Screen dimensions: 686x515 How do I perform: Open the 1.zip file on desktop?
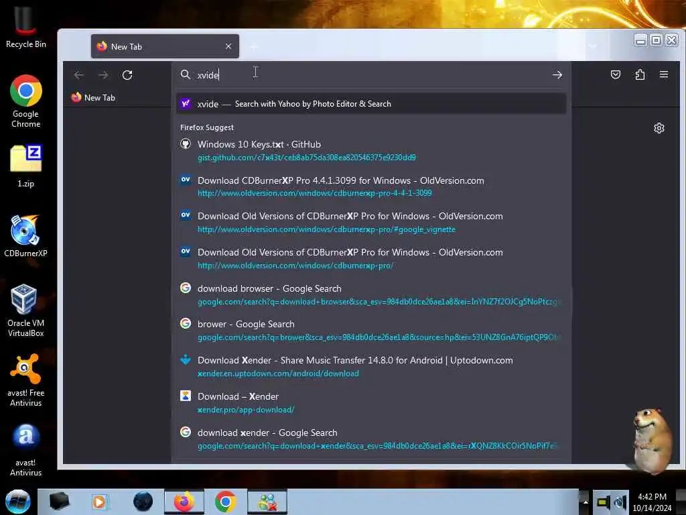tap(26, 166)
